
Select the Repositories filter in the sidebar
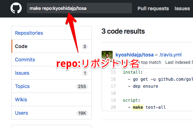(x=51, y=33)
